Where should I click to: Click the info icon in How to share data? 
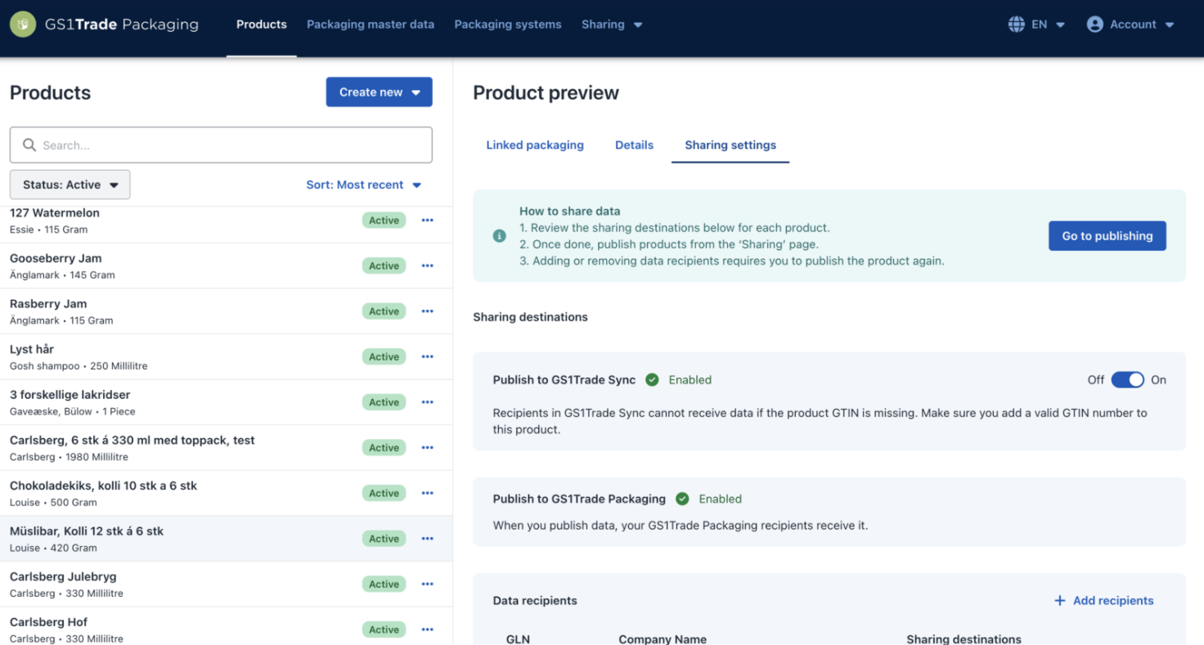pyautogui.click(x=499, y=235)
